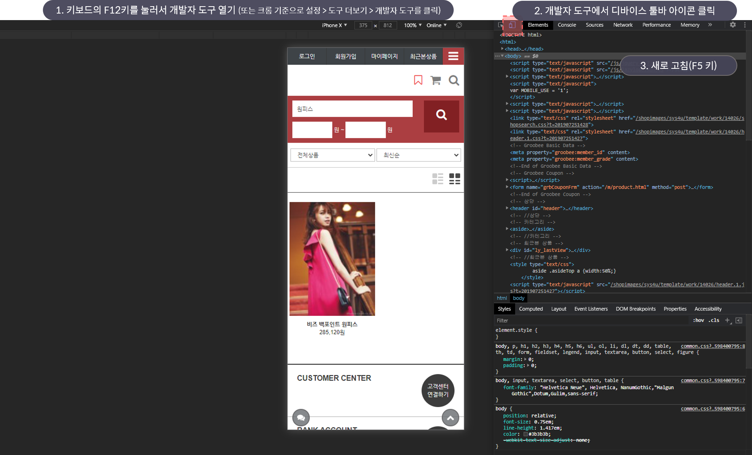Click the scroll-to-top arrow button

450,418
